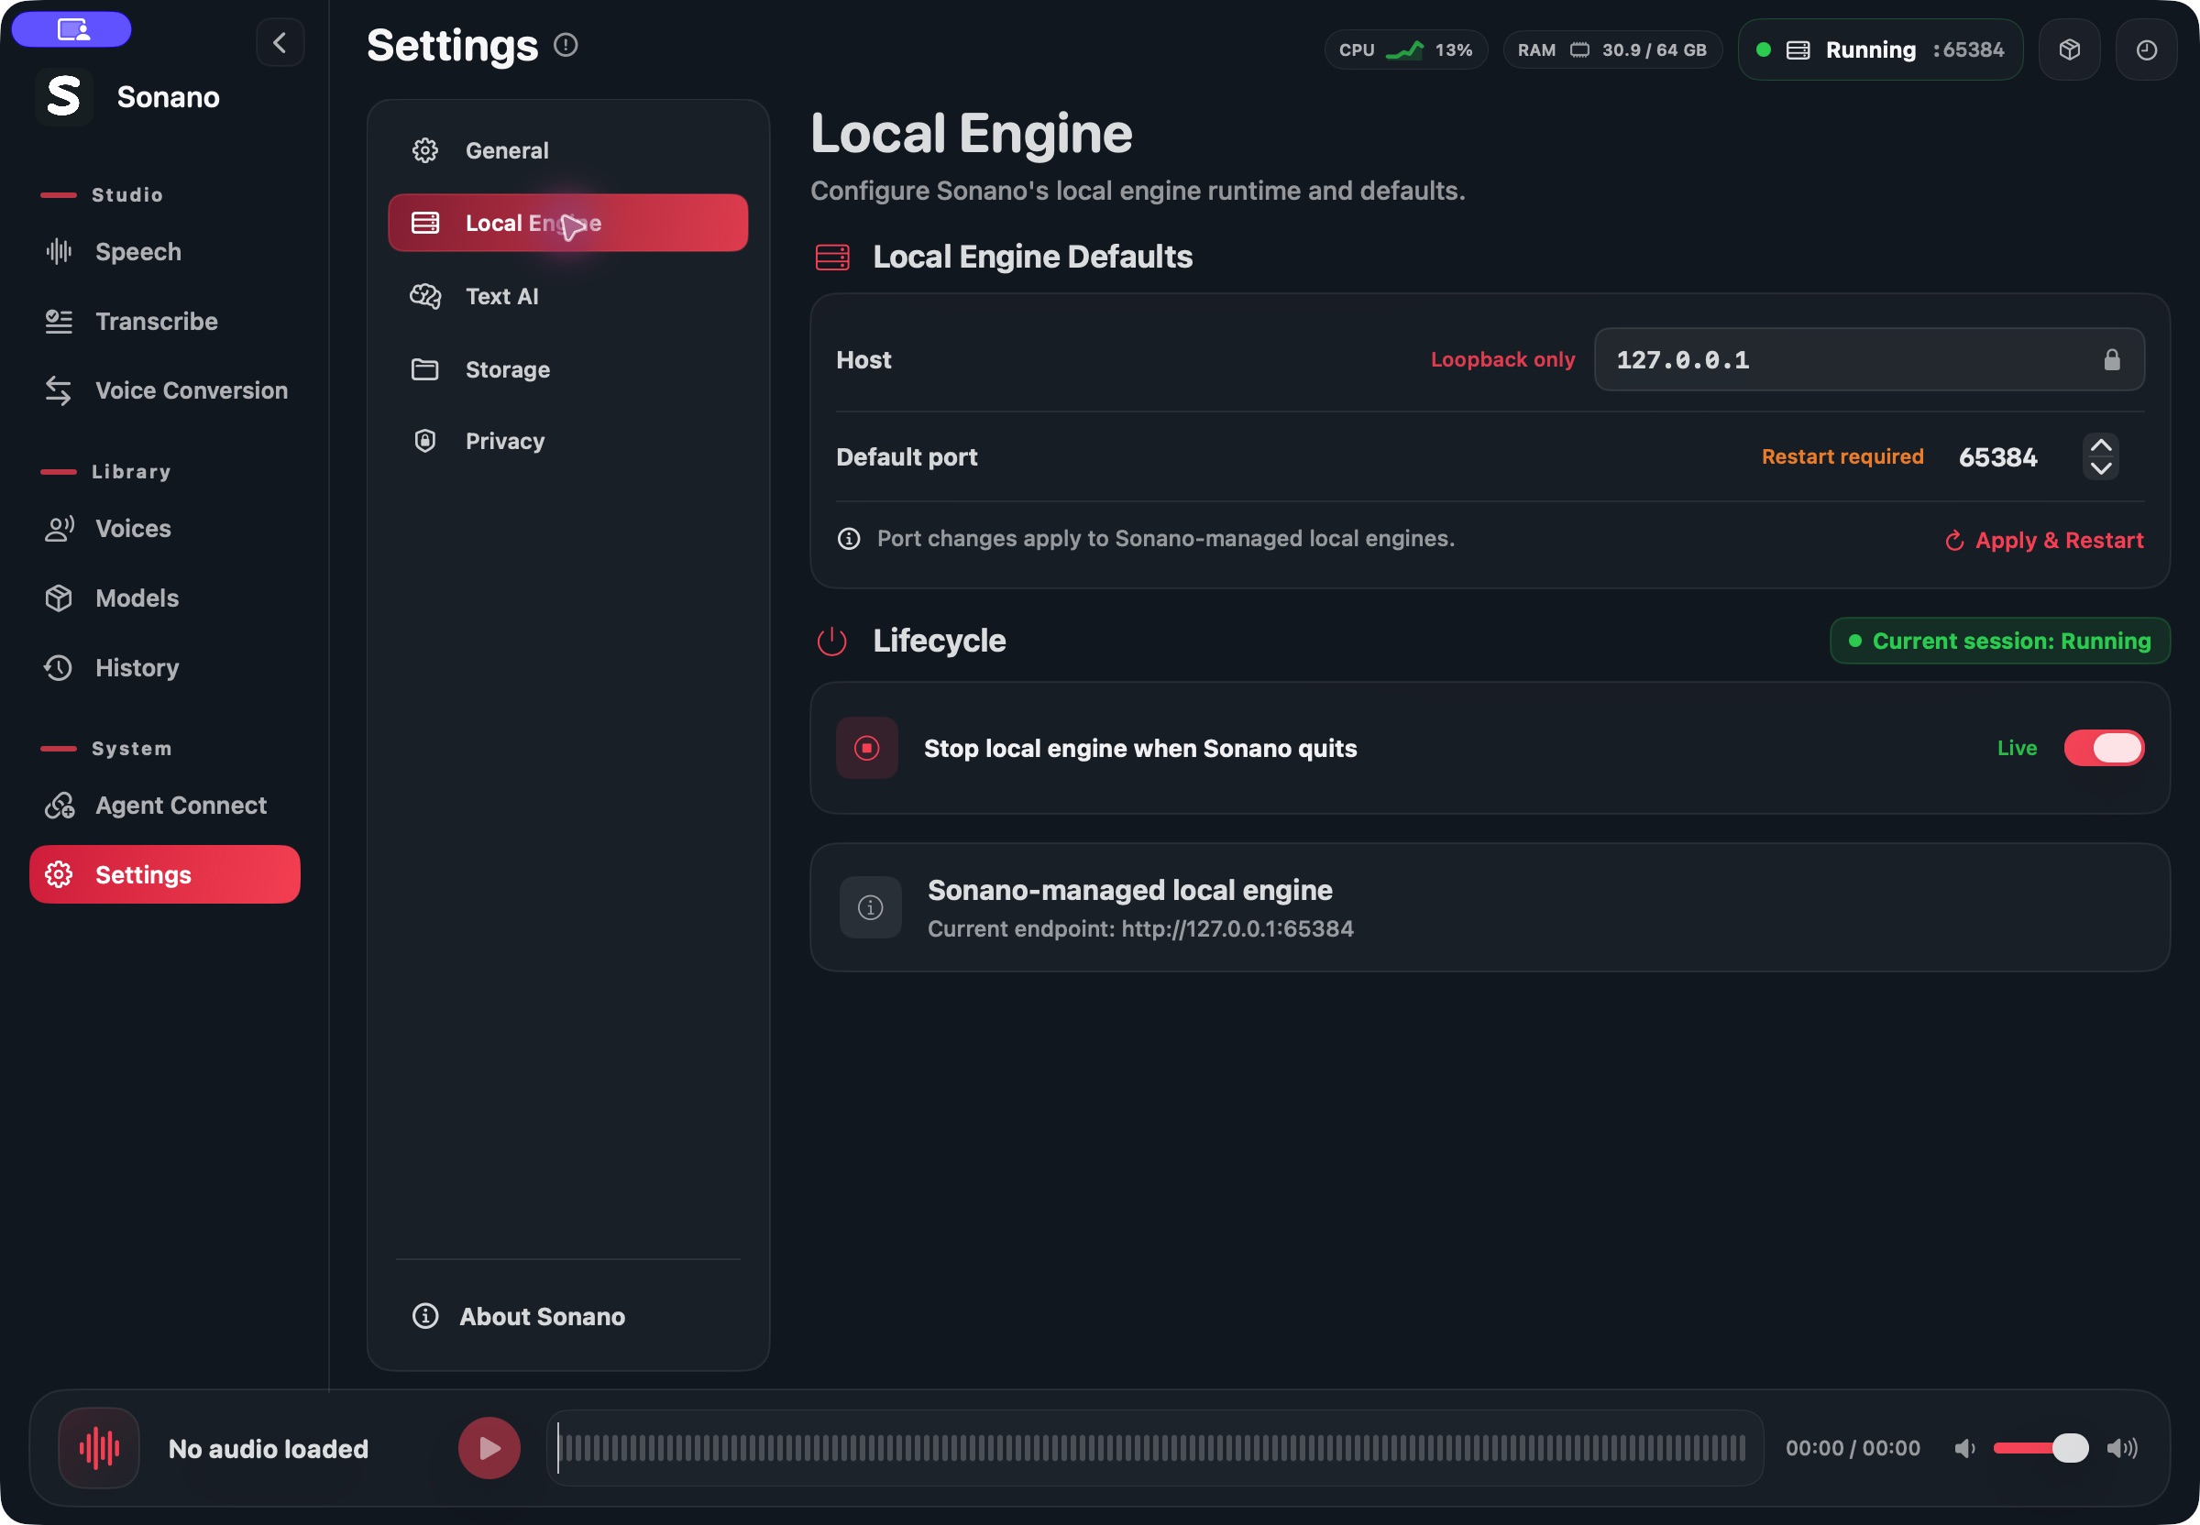Open History in the sidebar
2200x1525 pixels.
tap(164, 667)
